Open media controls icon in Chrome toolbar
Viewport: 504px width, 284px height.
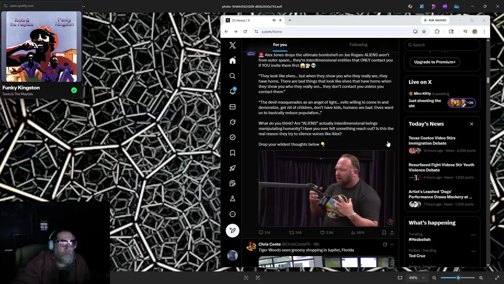coord(465,32)
